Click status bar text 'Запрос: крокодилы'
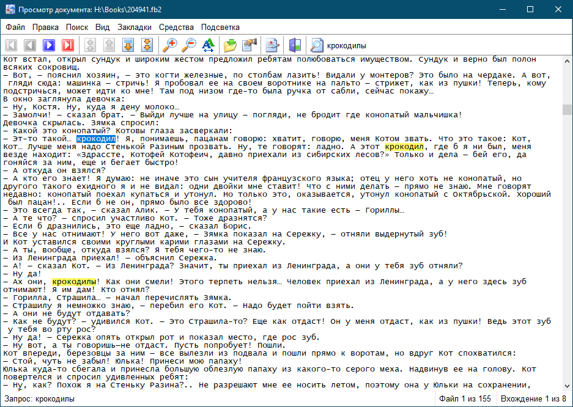Screen dimensions: 573x407 point(40,398)
